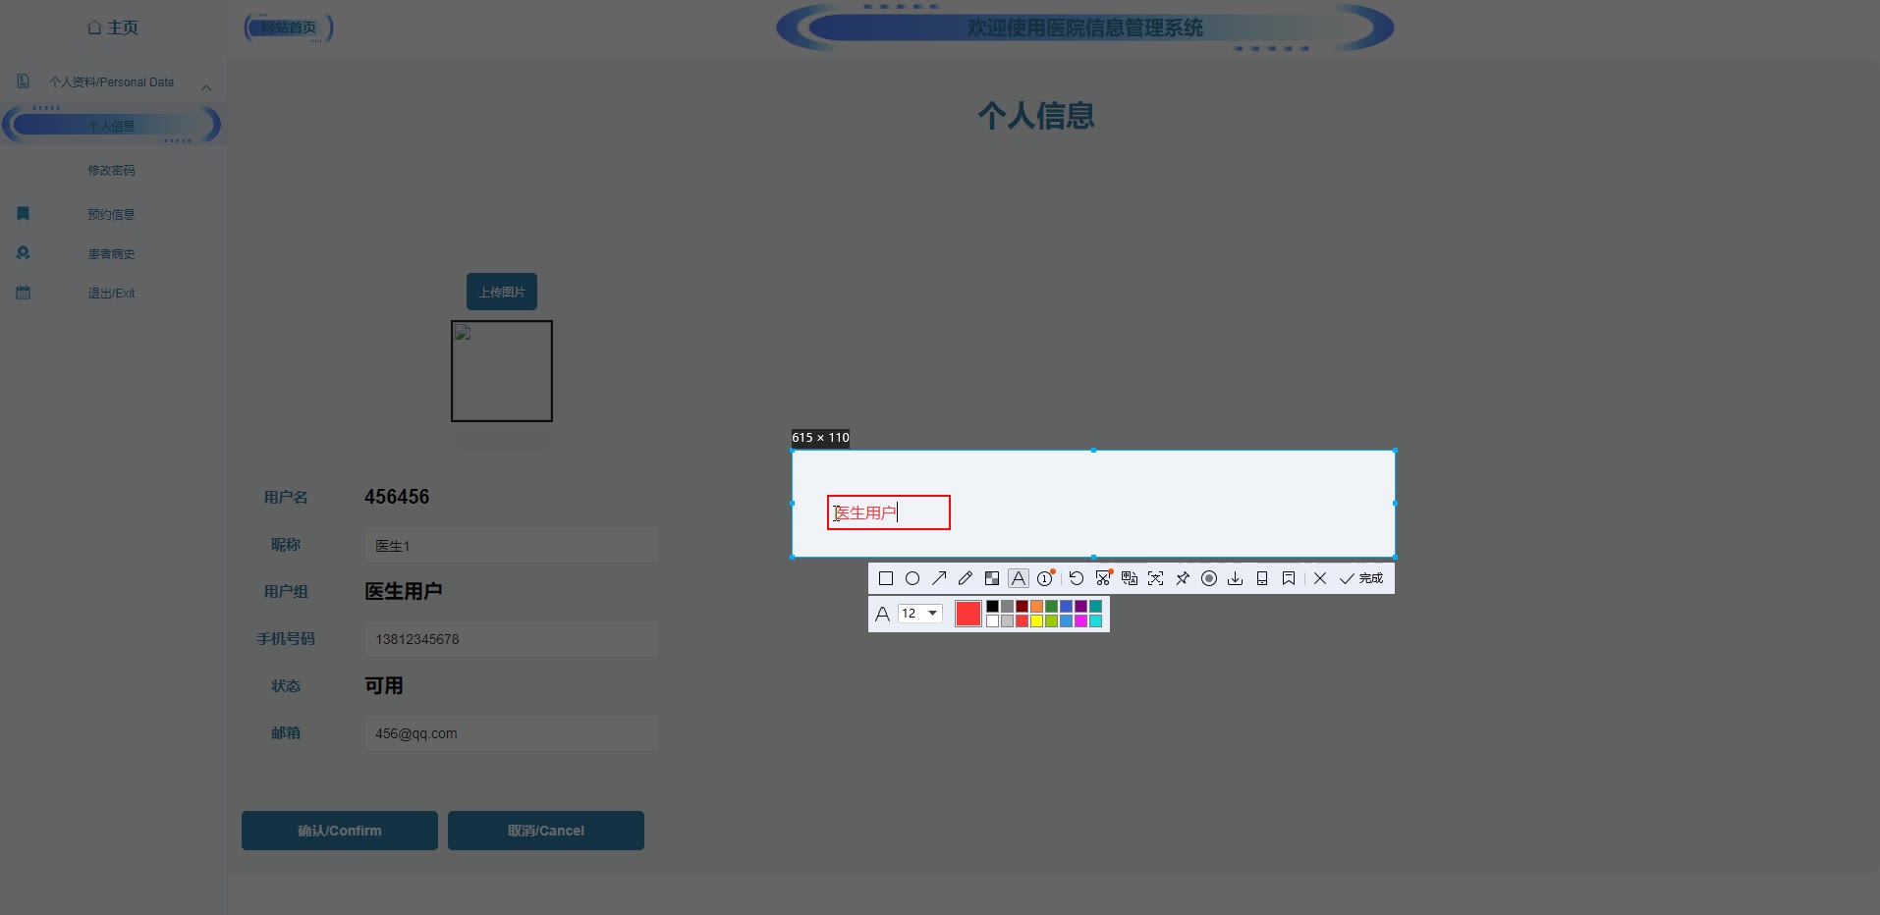Select the mosaic blur tool
Viewport: 1880px width, 915px height.
click(992, 578)
